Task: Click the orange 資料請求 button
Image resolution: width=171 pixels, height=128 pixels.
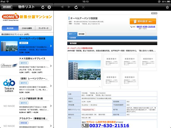Action: 143,21
